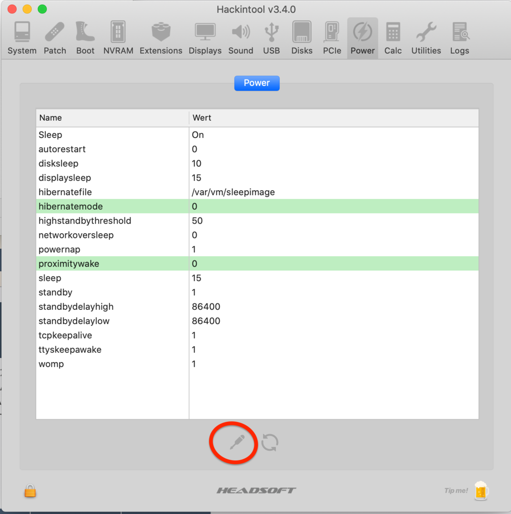Click the orange lock icon

(x=30, y=491)
